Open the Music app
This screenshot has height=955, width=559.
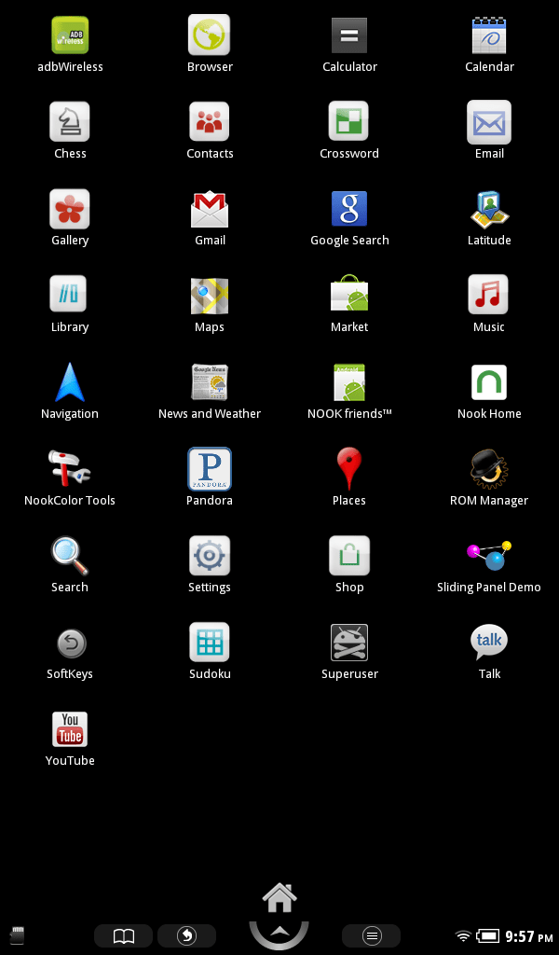(x=488, y=295)
